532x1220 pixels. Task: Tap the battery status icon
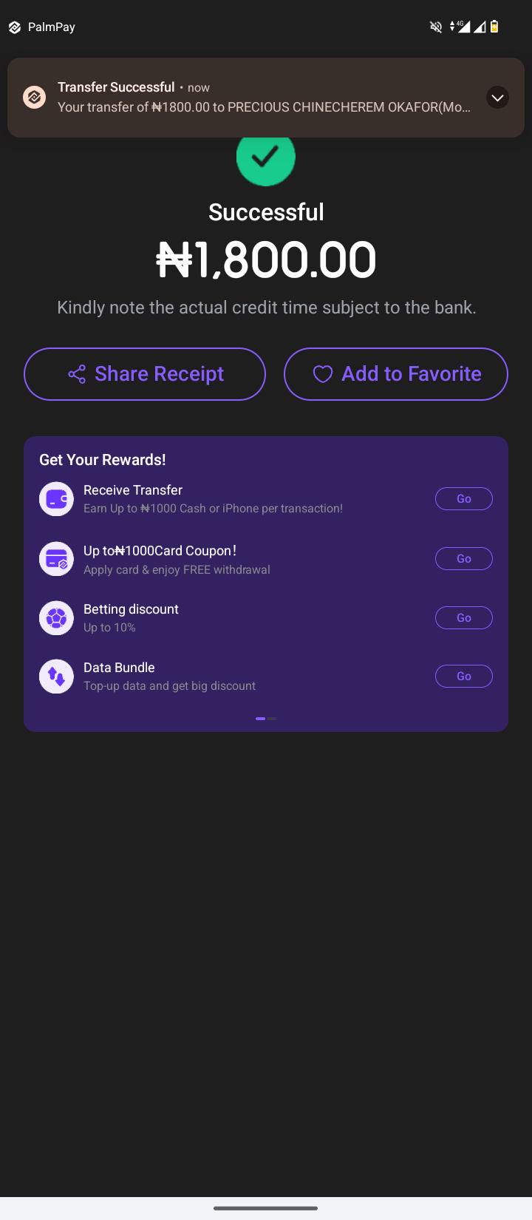(x=494, y=27)
